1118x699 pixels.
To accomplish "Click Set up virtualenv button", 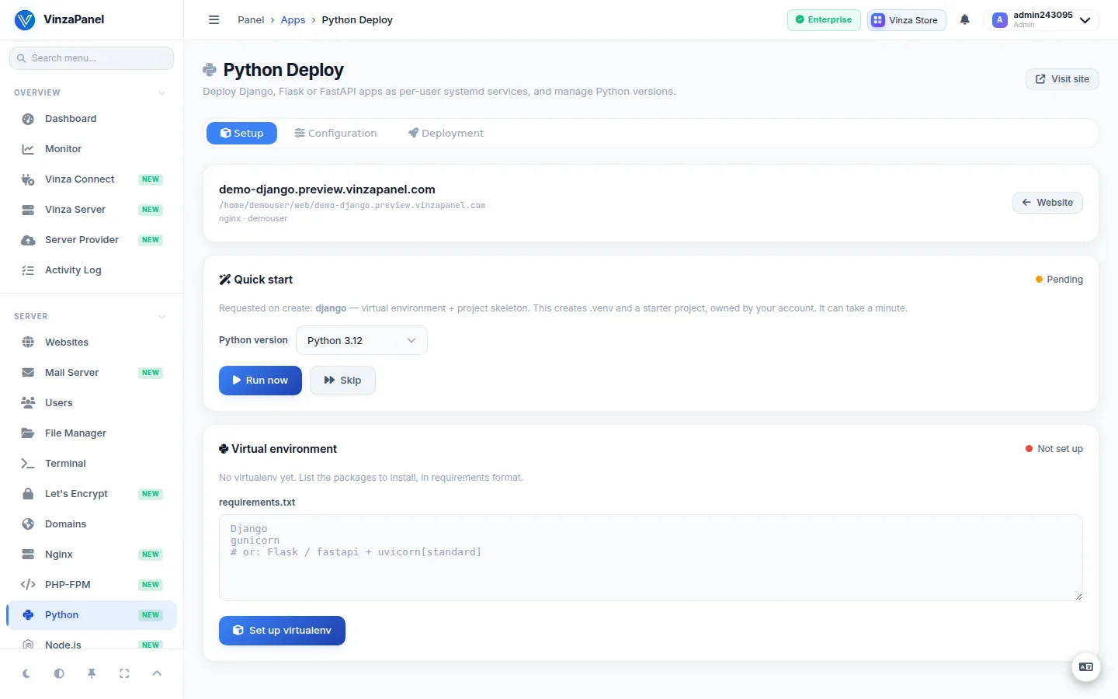I will tap(282, 631).
